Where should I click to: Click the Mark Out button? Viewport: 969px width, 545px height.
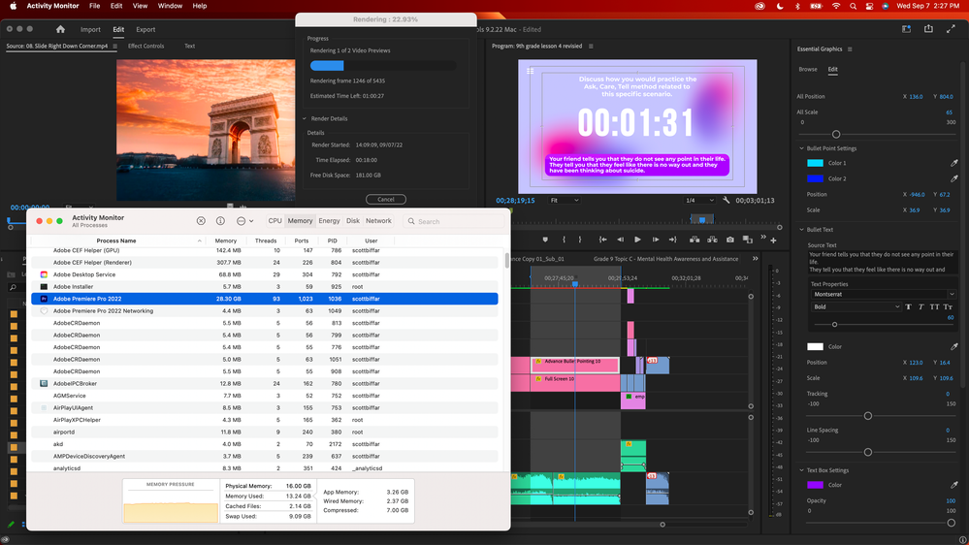pyautogui.click(x=580, y=240)
